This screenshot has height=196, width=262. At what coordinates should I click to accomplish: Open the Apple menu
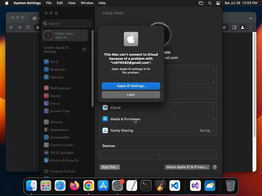tap(7, 3)
